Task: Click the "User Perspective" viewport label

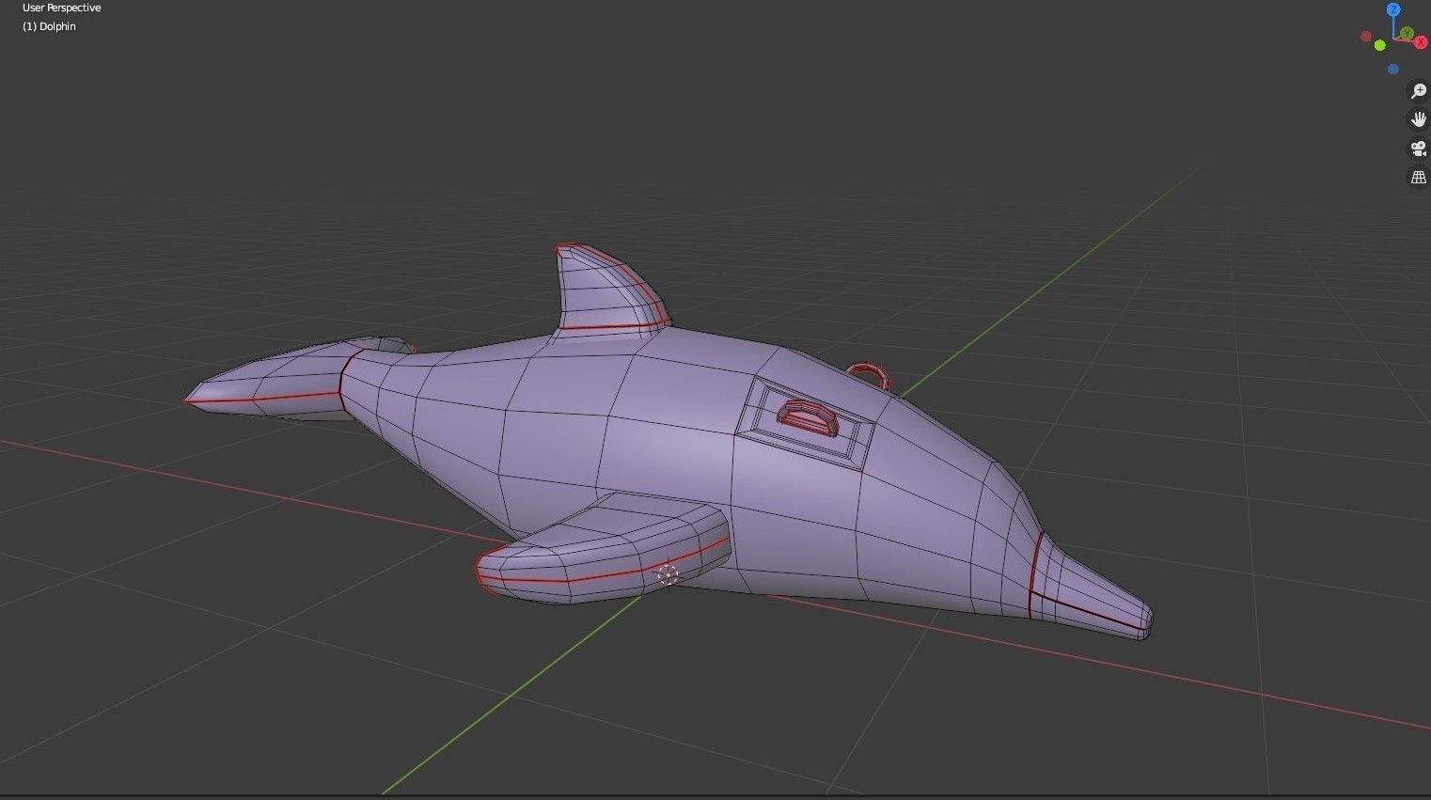Action: pyautogui.click(x=62, y=8)
